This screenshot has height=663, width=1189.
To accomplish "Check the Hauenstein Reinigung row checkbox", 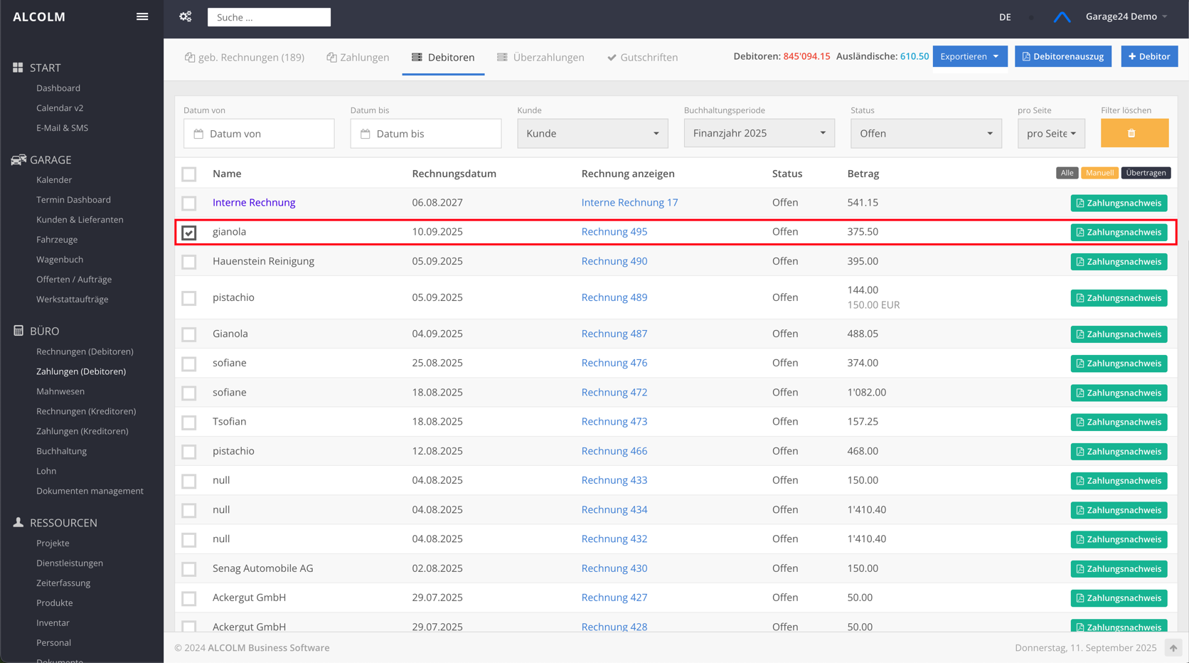I will (189, 262).
